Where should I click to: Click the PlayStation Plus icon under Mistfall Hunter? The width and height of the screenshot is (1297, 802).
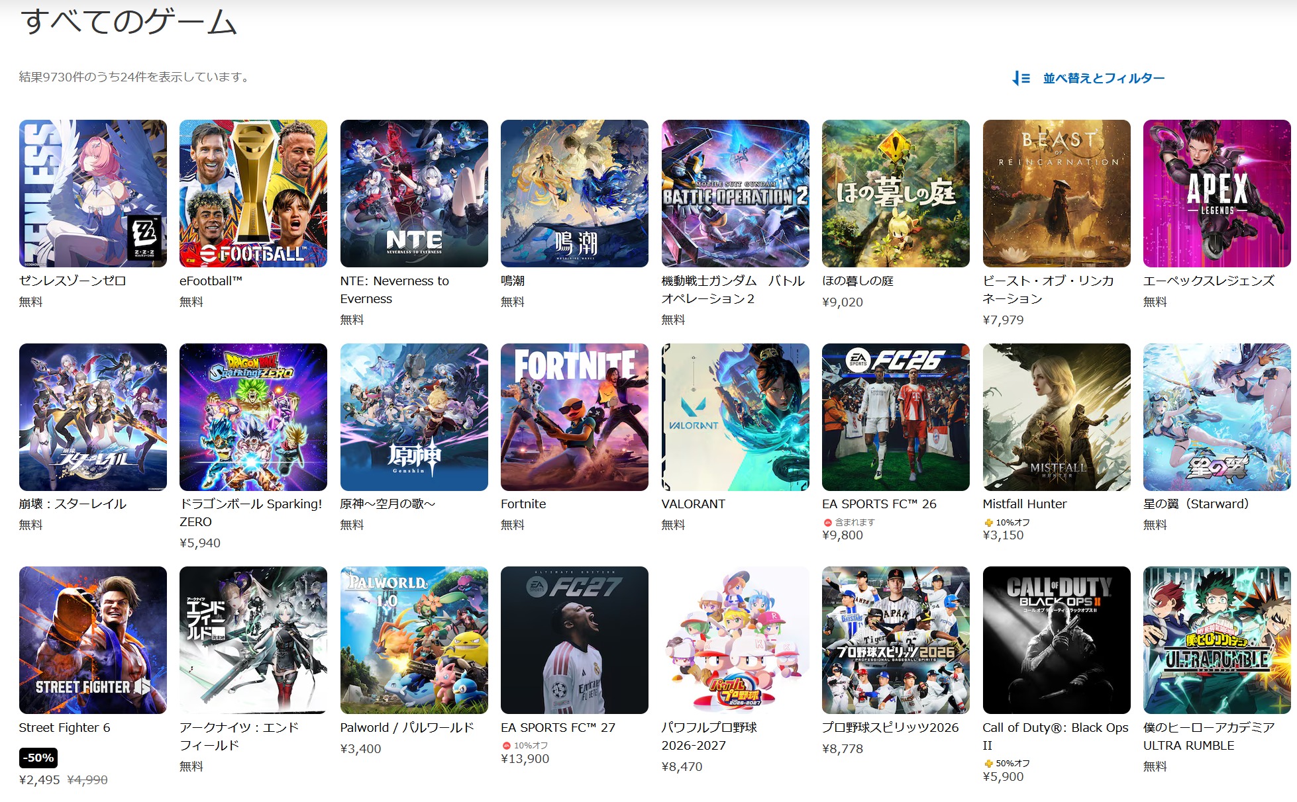coord(988,523)
